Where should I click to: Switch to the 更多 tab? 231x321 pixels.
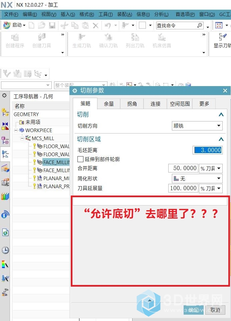coord(204,104)
